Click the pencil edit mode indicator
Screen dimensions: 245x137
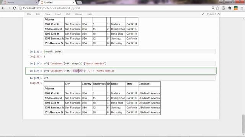coord(203,14)
